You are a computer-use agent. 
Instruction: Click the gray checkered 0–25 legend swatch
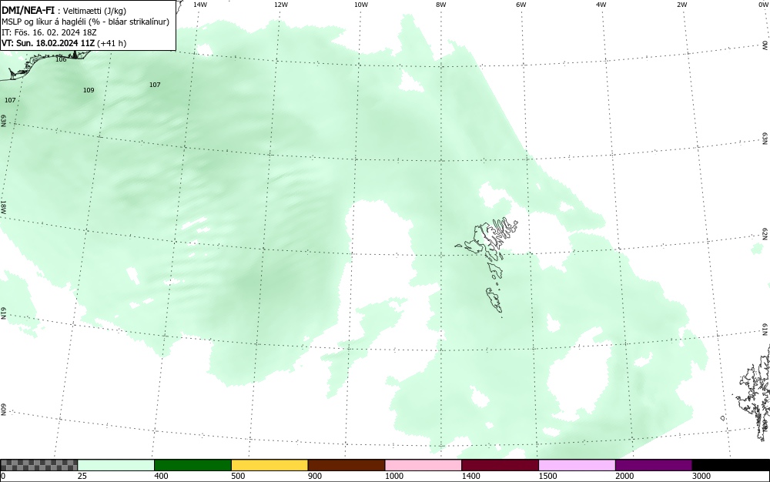pos(38,465)
